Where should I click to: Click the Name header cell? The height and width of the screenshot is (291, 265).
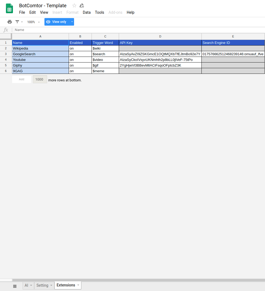click(40, 43)
